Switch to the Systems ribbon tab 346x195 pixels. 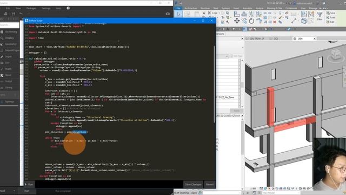225,8
